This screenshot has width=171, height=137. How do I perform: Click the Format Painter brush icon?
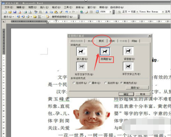[x=61, y=12]
